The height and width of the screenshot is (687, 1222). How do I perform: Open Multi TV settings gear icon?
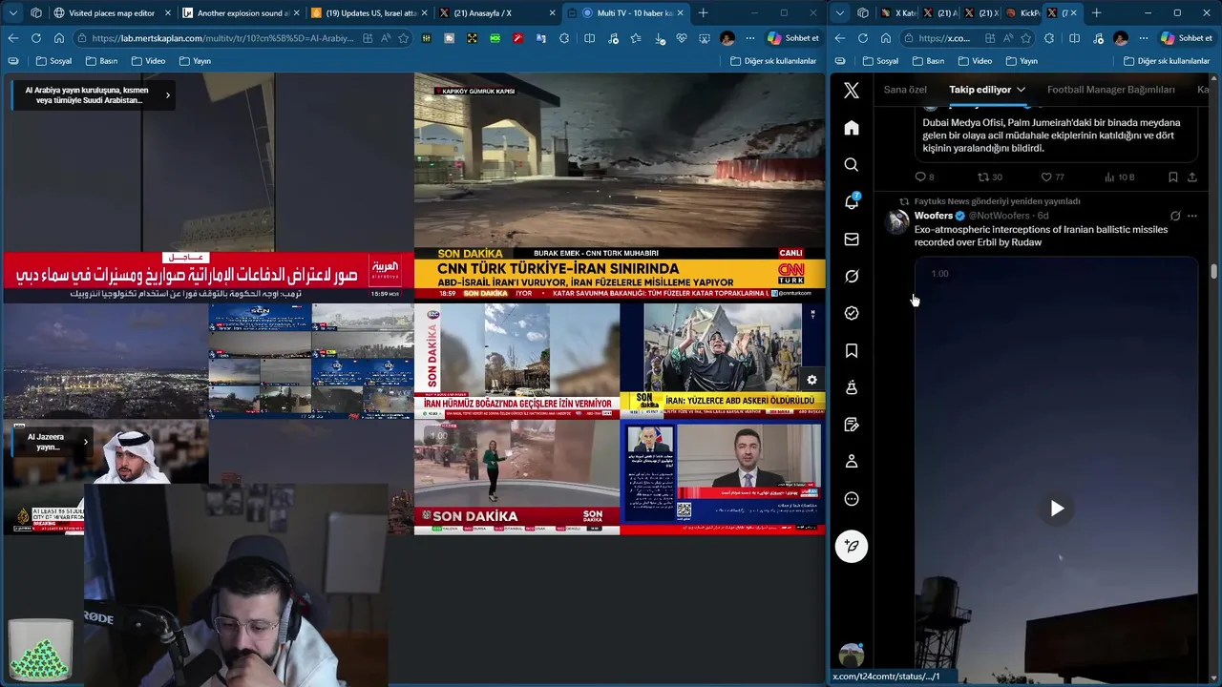811,380
